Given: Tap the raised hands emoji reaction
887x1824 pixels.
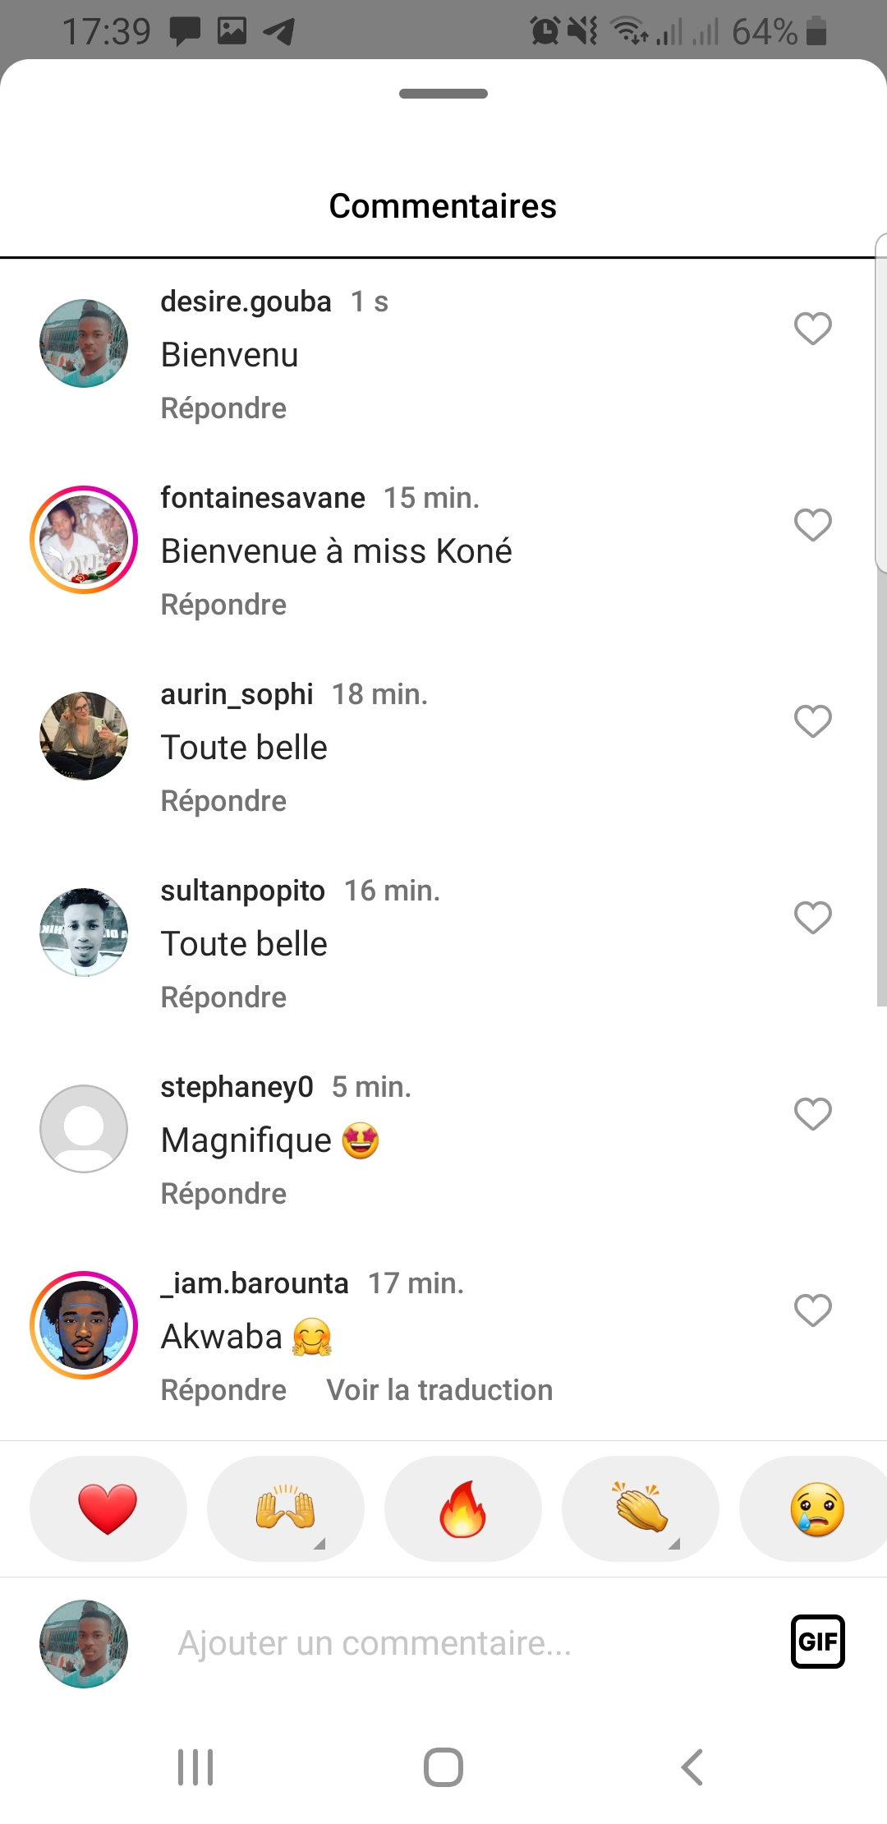Looking at the screenshot, I should (285, 1508).
